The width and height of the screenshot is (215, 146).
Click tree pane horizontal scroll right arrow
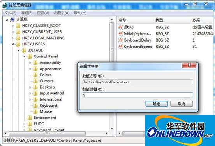107,133
